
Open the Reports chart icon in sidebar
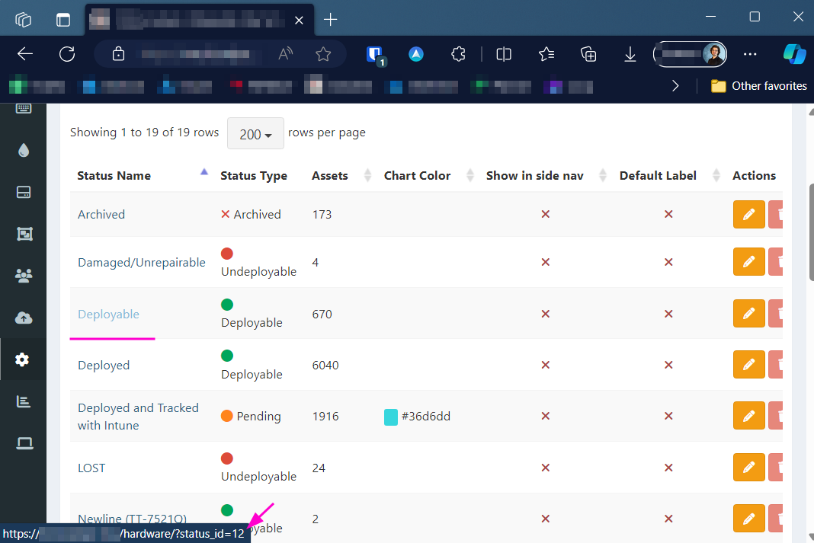coord(23,400)
